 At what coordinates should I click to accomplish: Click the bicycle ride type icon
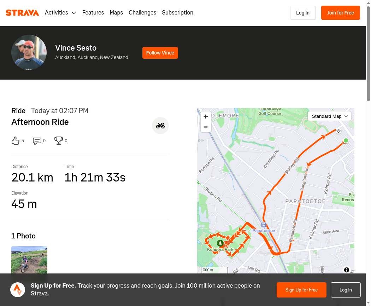pyautogui.click(x=160, y=126)
